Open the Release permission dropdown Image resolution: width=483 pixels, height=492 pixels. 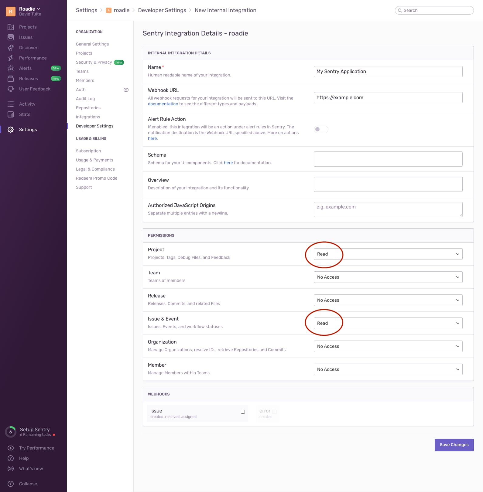pyautogui.click(x=388, y=300)
